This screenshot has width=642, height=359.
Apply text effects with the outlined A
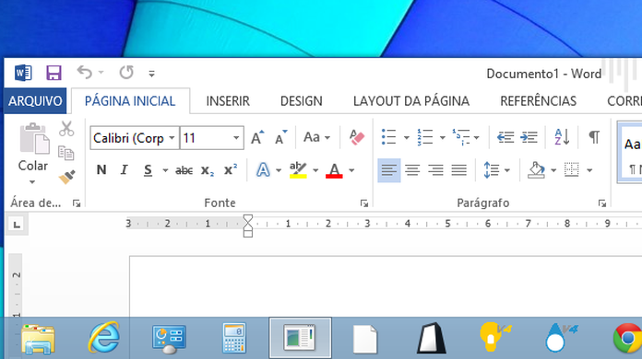(263, 170)
